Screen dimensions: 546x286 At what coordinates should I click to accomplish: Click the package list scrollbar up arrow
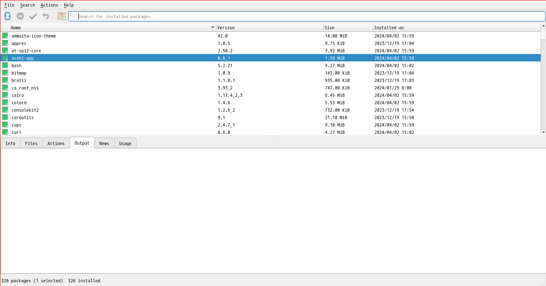coord(543,26)
